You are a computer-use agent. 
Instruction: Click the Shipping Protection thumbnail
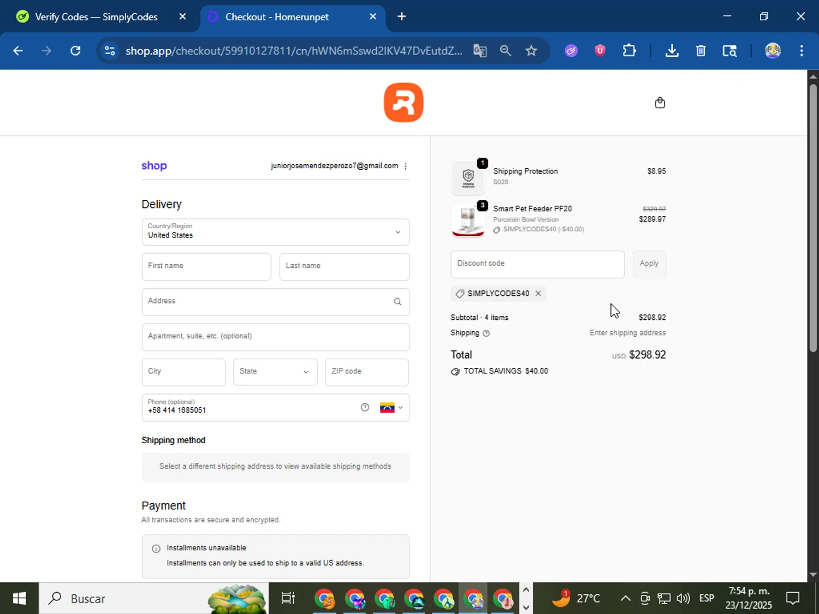468,177
